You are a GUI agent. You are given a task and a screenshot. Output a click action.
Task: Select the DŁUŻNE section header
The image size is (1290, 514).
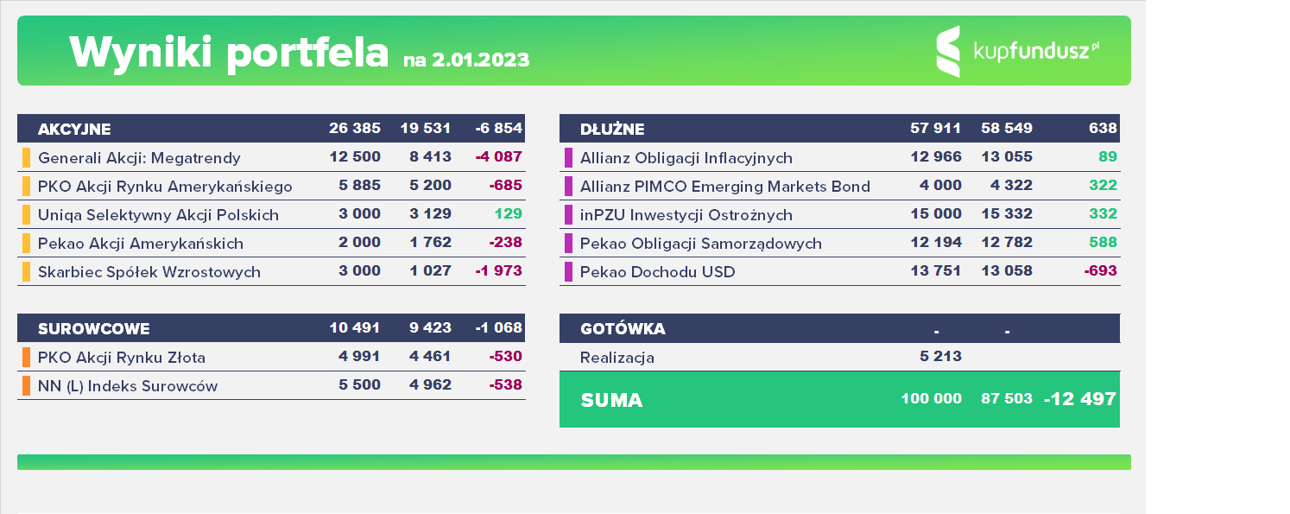pyautogui.click(x=612, y=130)
